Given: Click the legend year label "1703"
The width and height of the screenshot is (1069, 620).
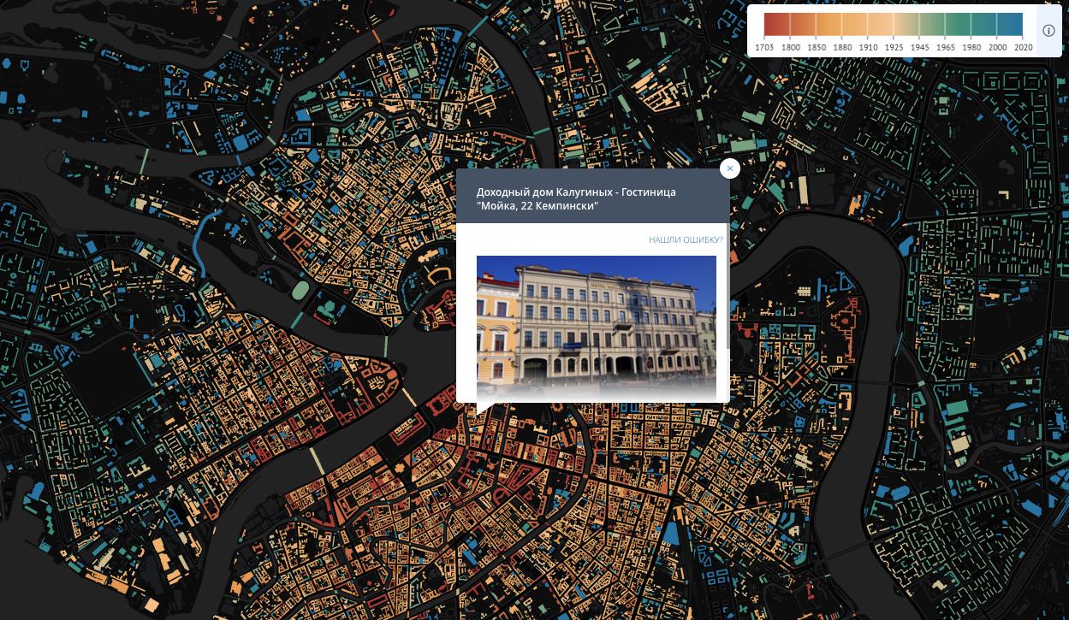Looking at the screenshot, I should coord(764,47).
